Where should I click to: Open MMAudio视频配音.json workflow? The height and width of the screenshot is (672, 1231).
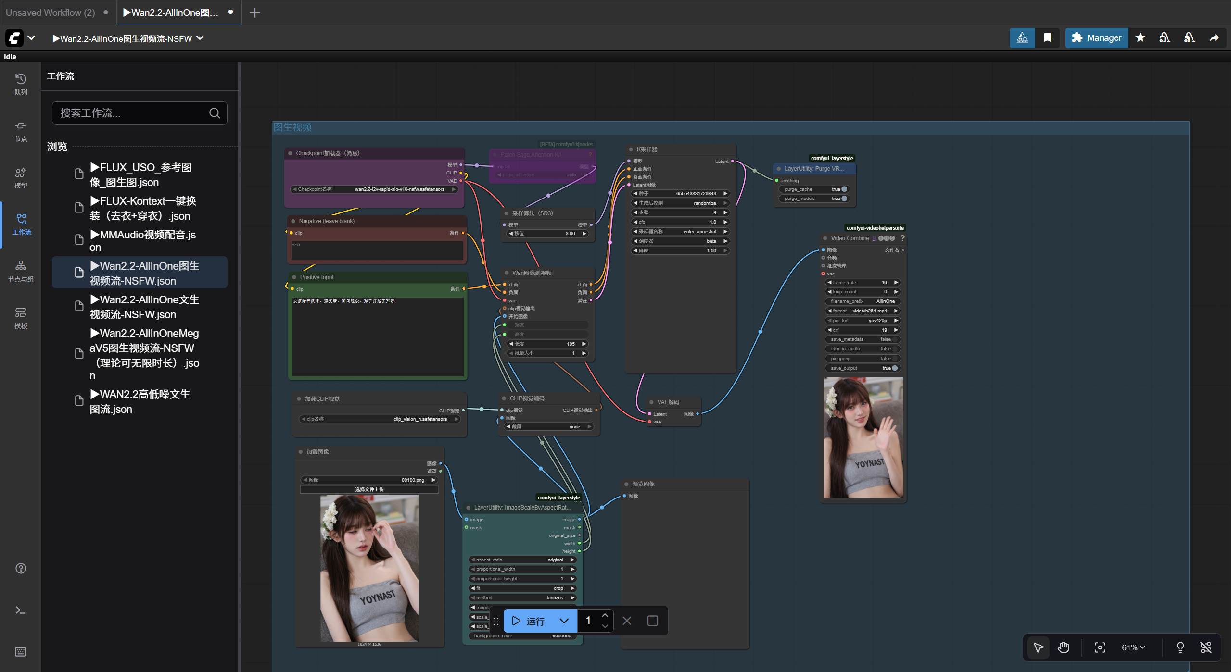tap(142, 240)
